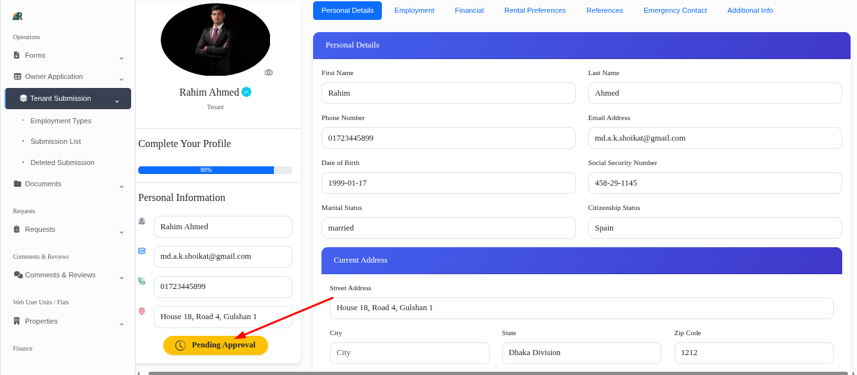Click the blue verified badge beside Rahim Ahmed
The width and height of the screenshot is (857, 375).
click(246, 92)
